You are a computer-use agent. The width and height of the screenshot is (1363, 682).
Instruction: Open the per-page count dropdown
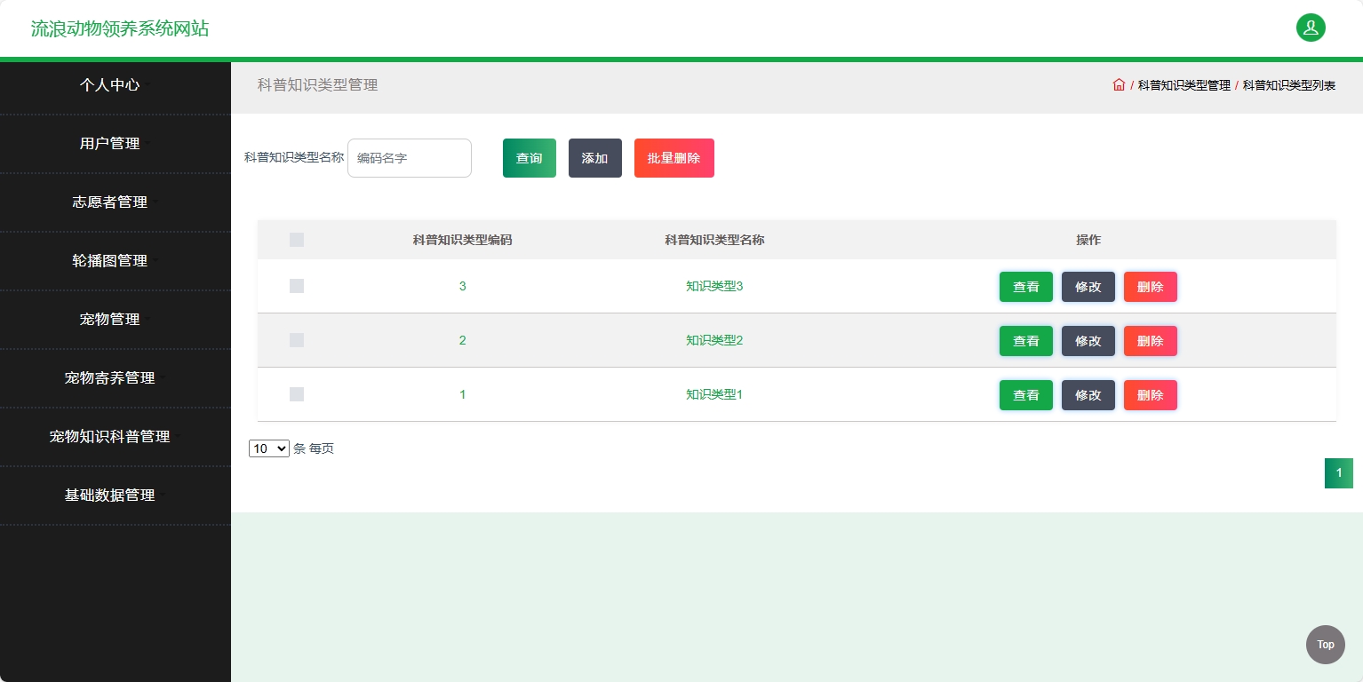coord(268,448)
